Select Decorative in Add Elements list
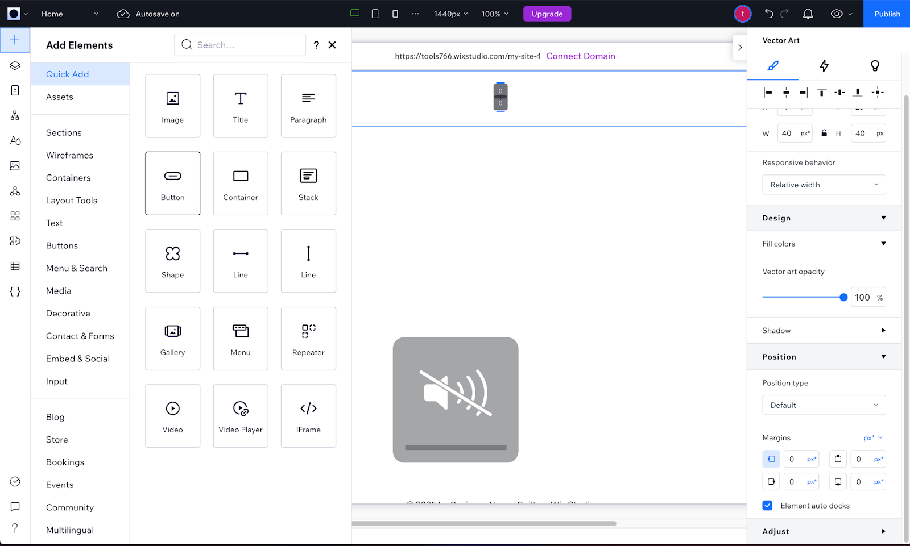This screenshot has width=910, height=546. click(68, 314)
